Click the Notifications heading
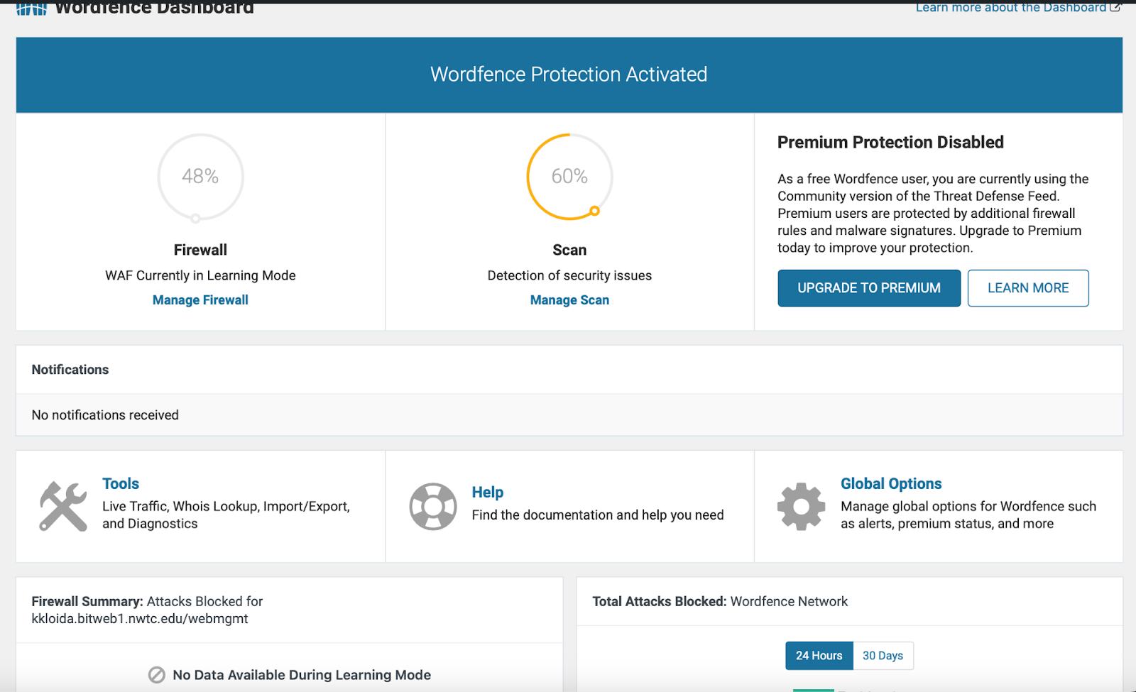This screenshot has height=692, width=1136. 70,370
